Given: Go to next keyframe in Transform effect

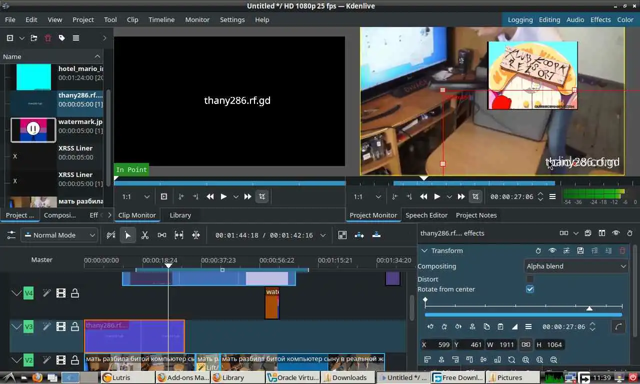Looking at the screenshot, I should 458,326.
